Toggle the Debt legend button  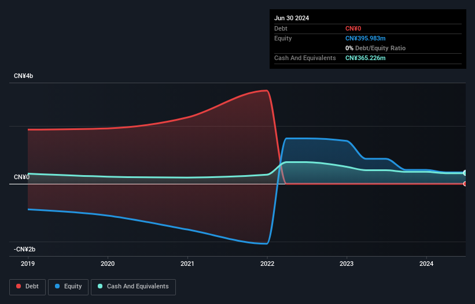pos(28,287)
